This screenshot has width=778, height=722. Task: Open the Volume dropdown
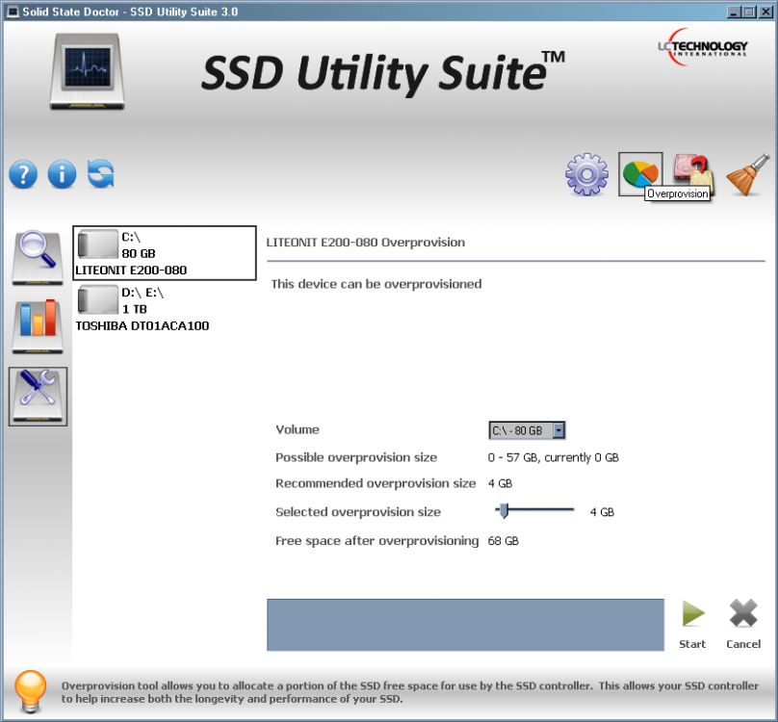coord(559,430)
